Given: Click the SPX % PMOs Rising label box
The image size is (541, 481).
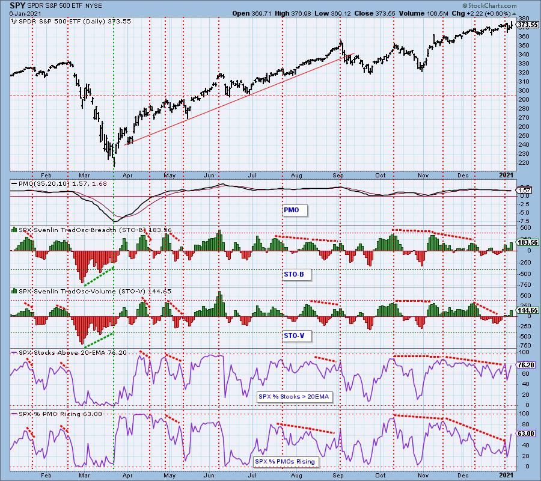Looking at the screenshot, I should [x=286, y=462].
